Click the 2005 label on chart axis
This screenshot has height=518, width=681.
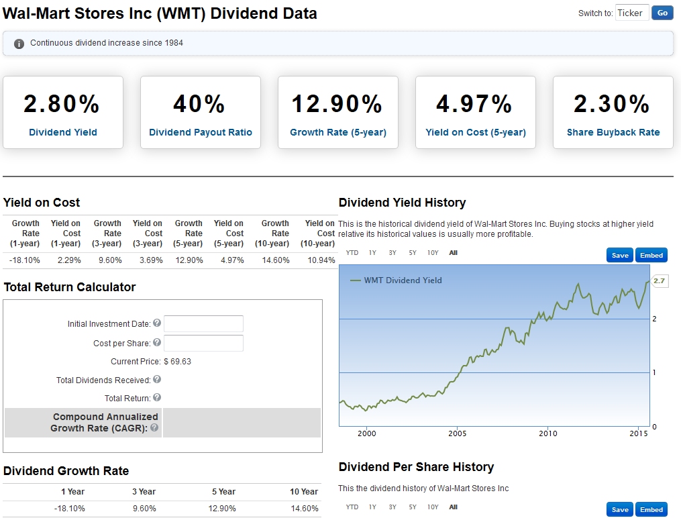(458, 433)
